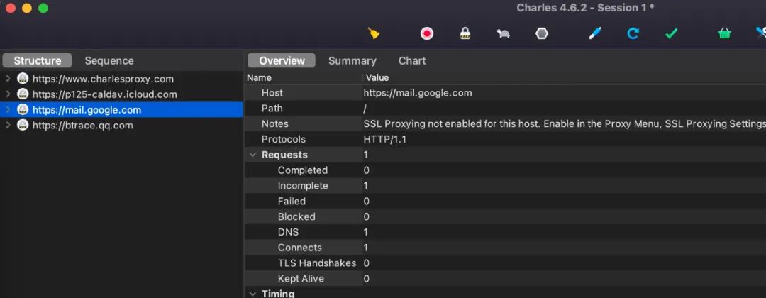Collapse the Timing section
Screen dimensions: 766x298
(x=253, y=294)
